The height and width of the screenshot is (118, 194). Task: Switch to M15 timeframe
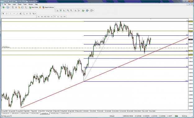tap(45, 17)
